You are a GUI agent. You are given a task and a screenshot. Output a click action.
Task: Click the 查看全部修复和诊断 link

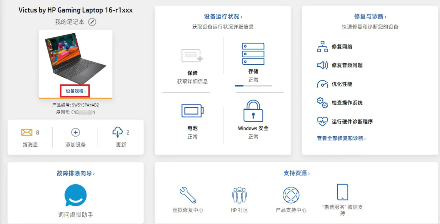point(341,138)
